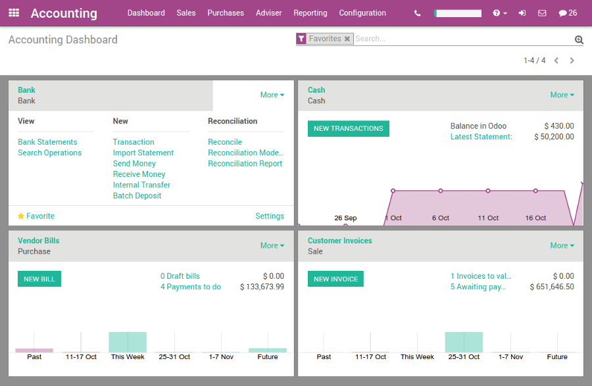Open More options for Customer Invoices
592x386 pixels.
pyautogui.click(x=562, y=245)
